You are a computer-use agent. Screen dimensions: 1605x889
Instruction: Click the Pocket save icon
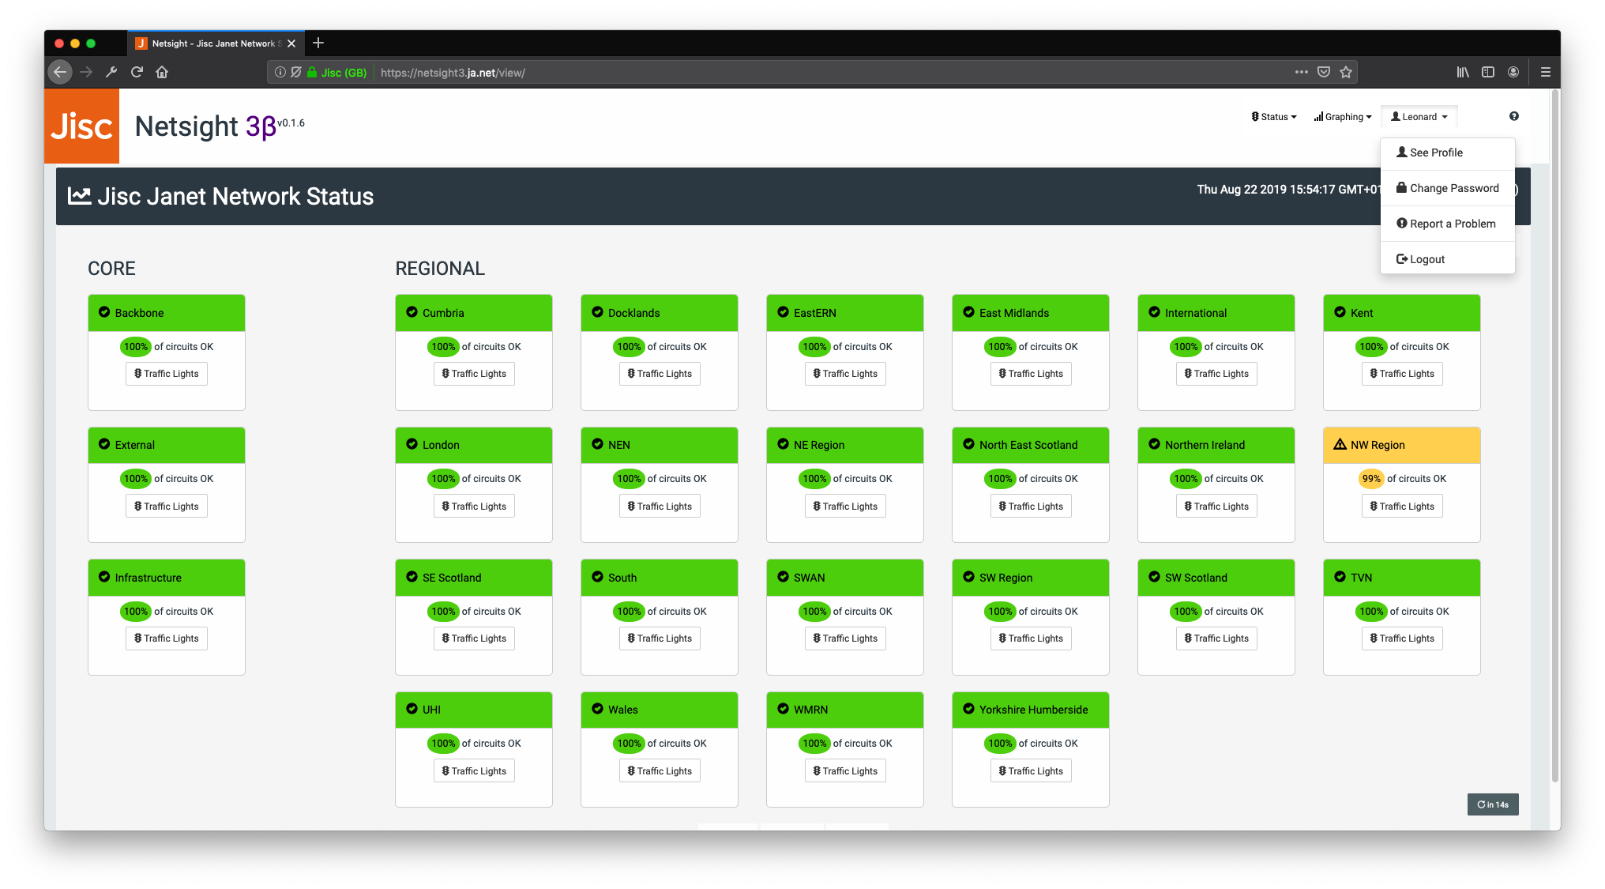(1324, 72)
